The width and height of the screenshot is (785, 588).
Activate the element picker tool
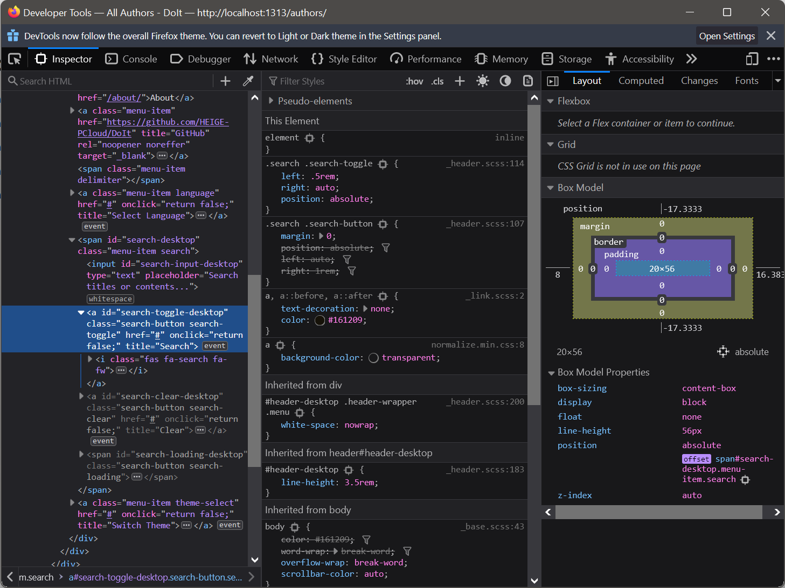coord(15,59)
